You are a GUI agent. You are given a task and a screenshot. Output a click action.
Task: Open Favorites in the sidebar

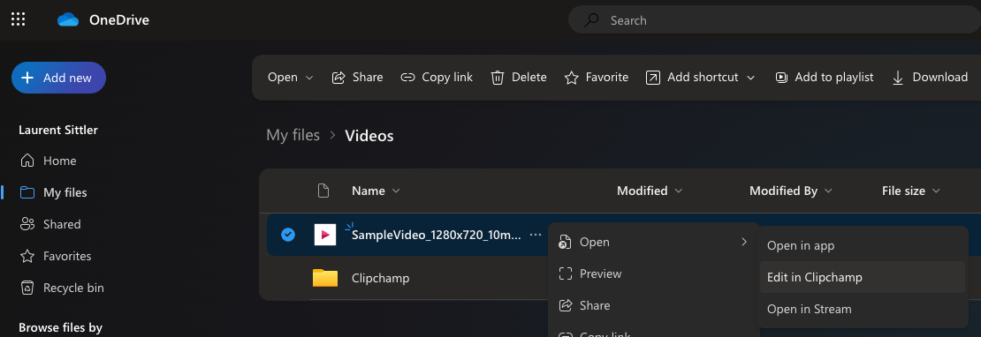pyautogui.click(x=67, y=256)
